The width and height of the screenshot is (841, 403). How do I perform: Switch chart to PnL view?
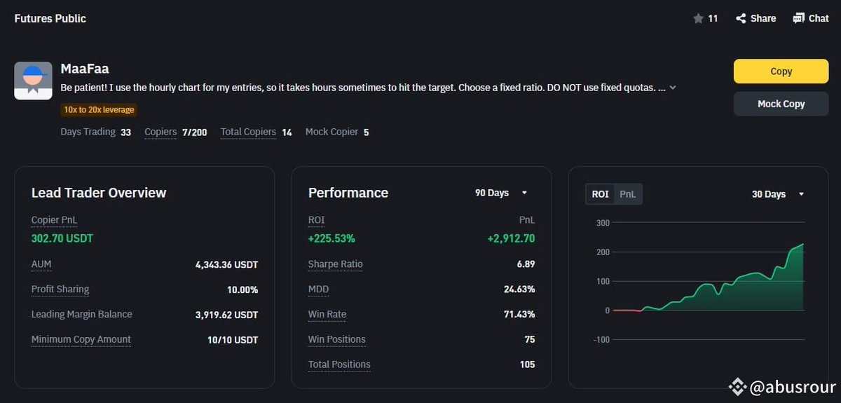click(628, 194)
